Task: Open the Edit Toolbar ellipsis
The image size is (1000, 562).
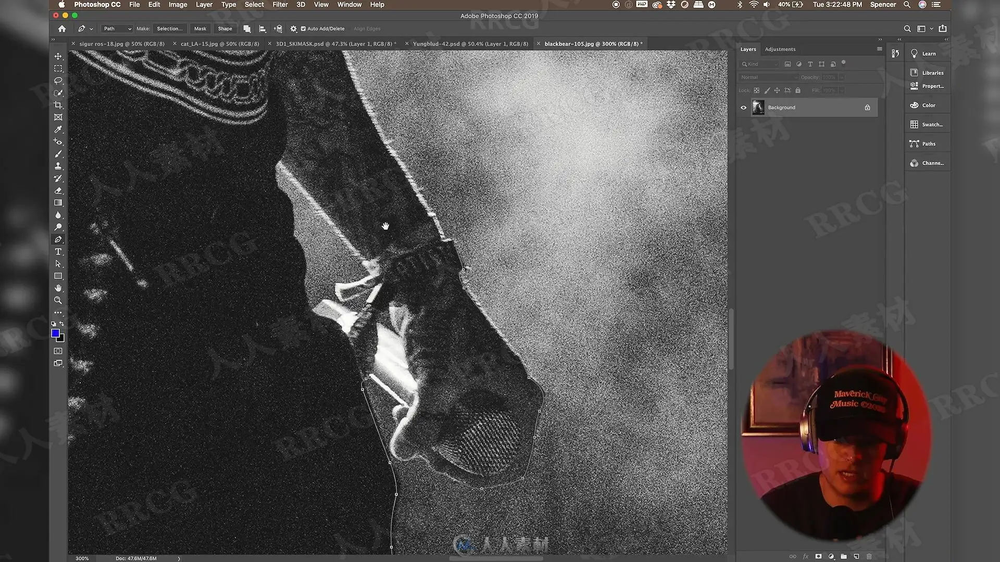Action: pos(58,313)
